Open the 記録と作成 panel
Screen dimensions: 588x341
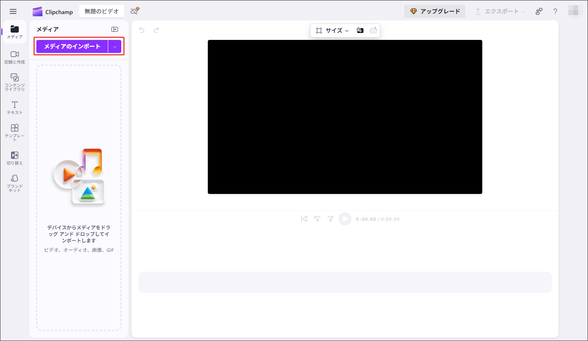click(x=14, y=57)
